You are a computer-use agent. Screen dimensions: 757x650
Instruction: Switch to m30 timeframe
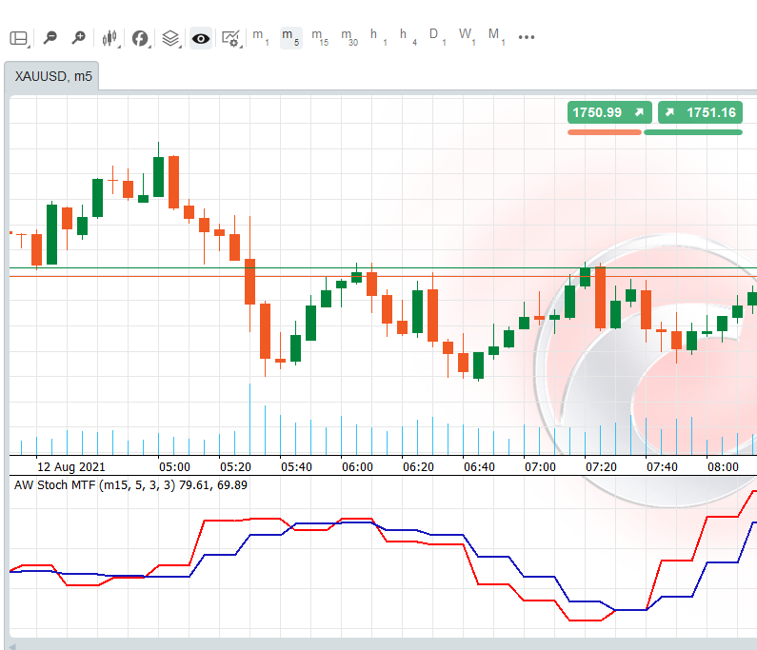(x=349, y=37)
